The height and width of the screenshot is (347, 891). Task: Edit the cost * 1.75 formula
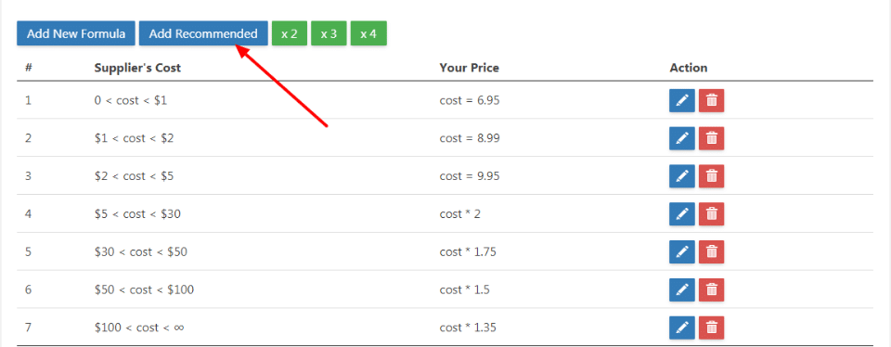[682, 251]
